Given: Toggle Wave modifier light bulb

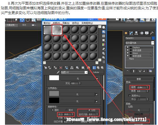Looking at the screenshot, I should pos(127,53).
